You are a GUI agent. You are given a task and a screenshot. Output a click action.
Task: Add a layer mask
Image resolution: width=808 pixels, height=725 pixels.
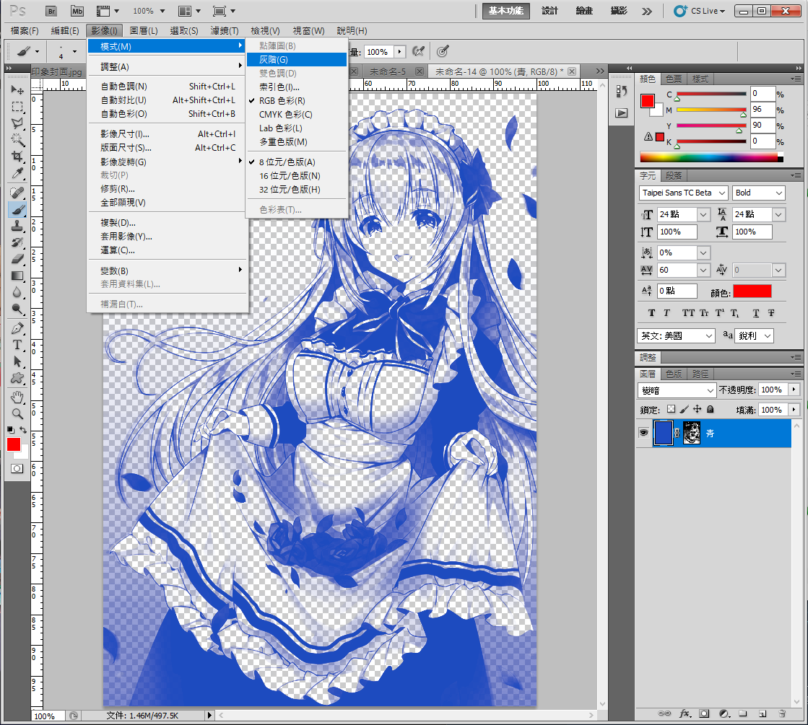704,713
